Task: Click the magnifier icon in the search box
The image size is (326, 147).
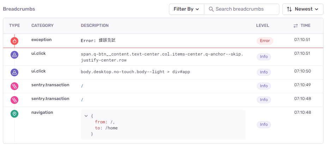Action: pos(211,9)
